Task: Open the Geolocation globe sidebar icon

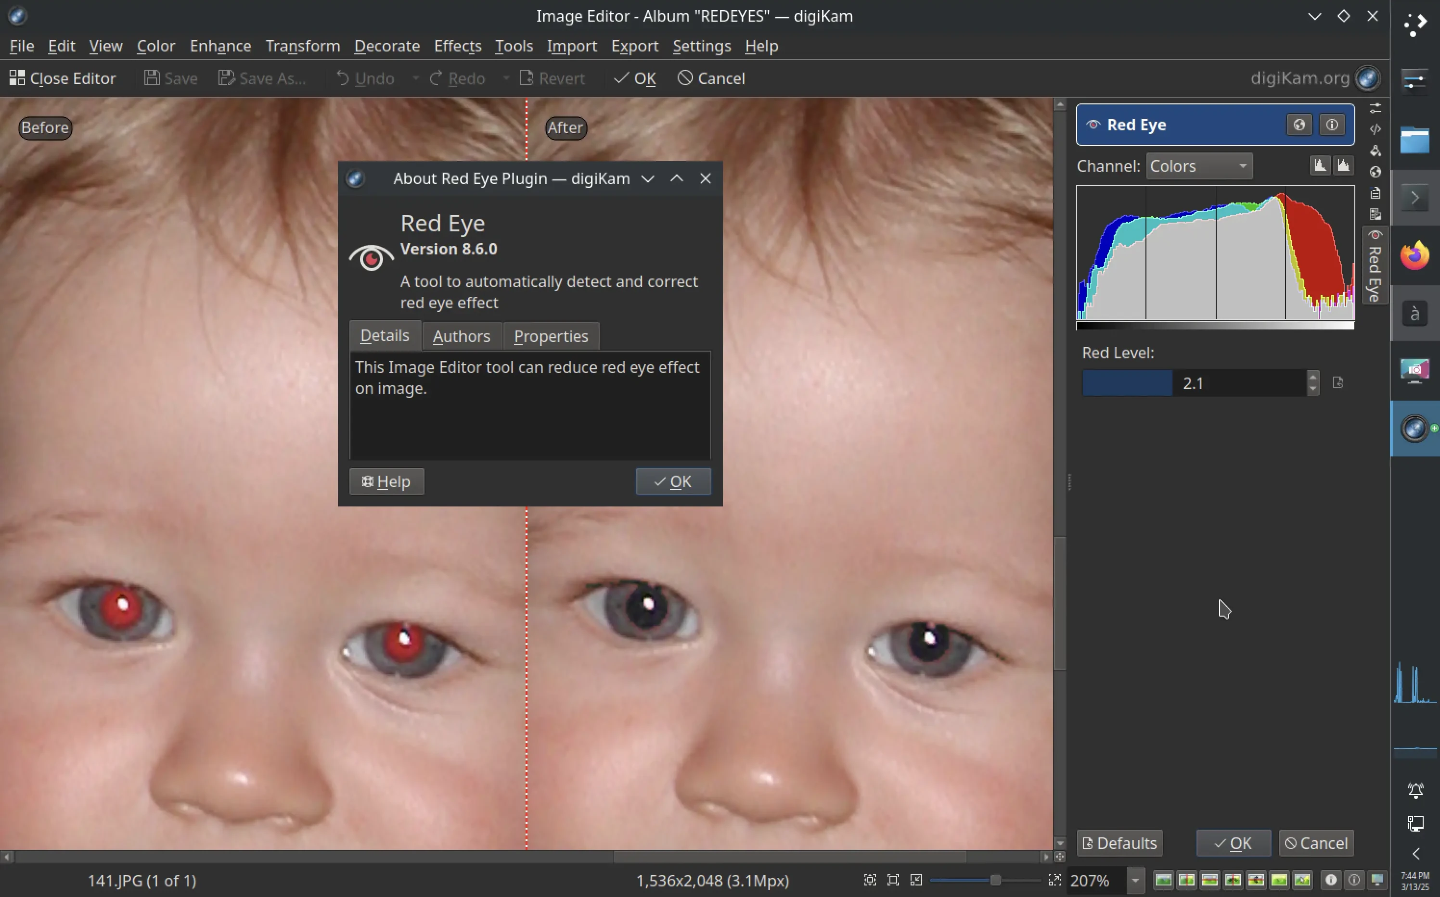Action: tap(1376, 171)
